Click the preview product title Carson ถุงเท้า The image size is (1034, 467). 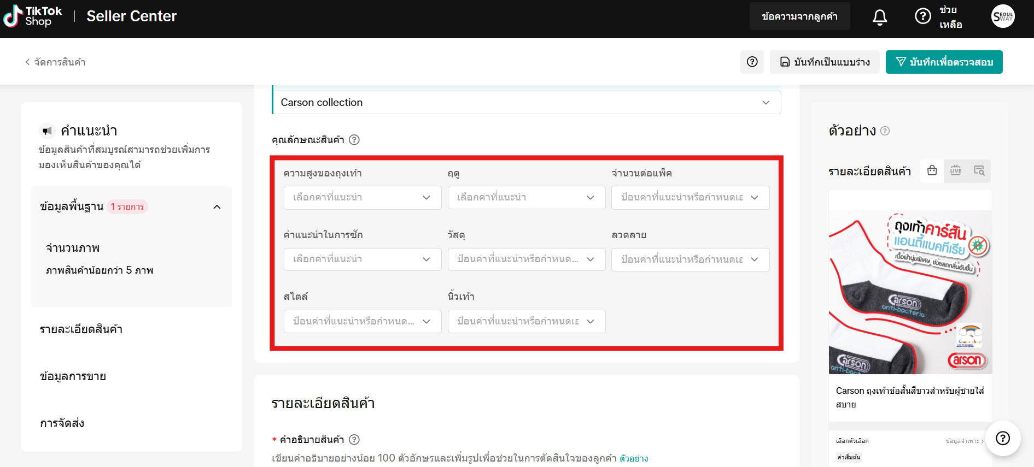tap(910, 398)
